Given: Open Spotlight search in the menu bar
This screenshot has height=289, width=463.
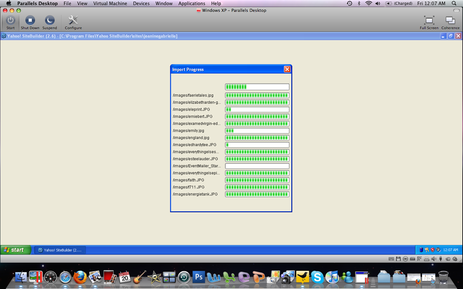Looking at the screenshot, I should coord(454,4).
